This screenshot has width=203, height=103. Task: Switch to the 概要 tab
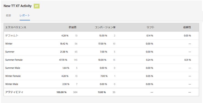[9, 15]
